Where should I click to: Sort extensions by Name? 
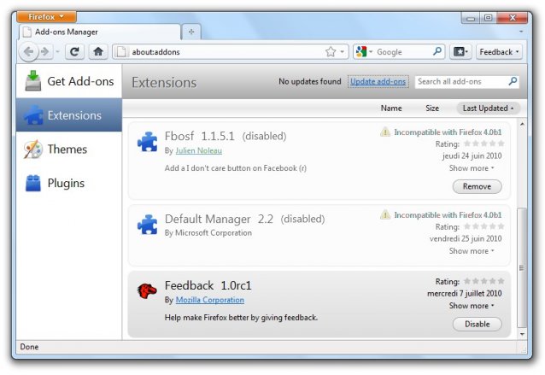click(391, 108)
